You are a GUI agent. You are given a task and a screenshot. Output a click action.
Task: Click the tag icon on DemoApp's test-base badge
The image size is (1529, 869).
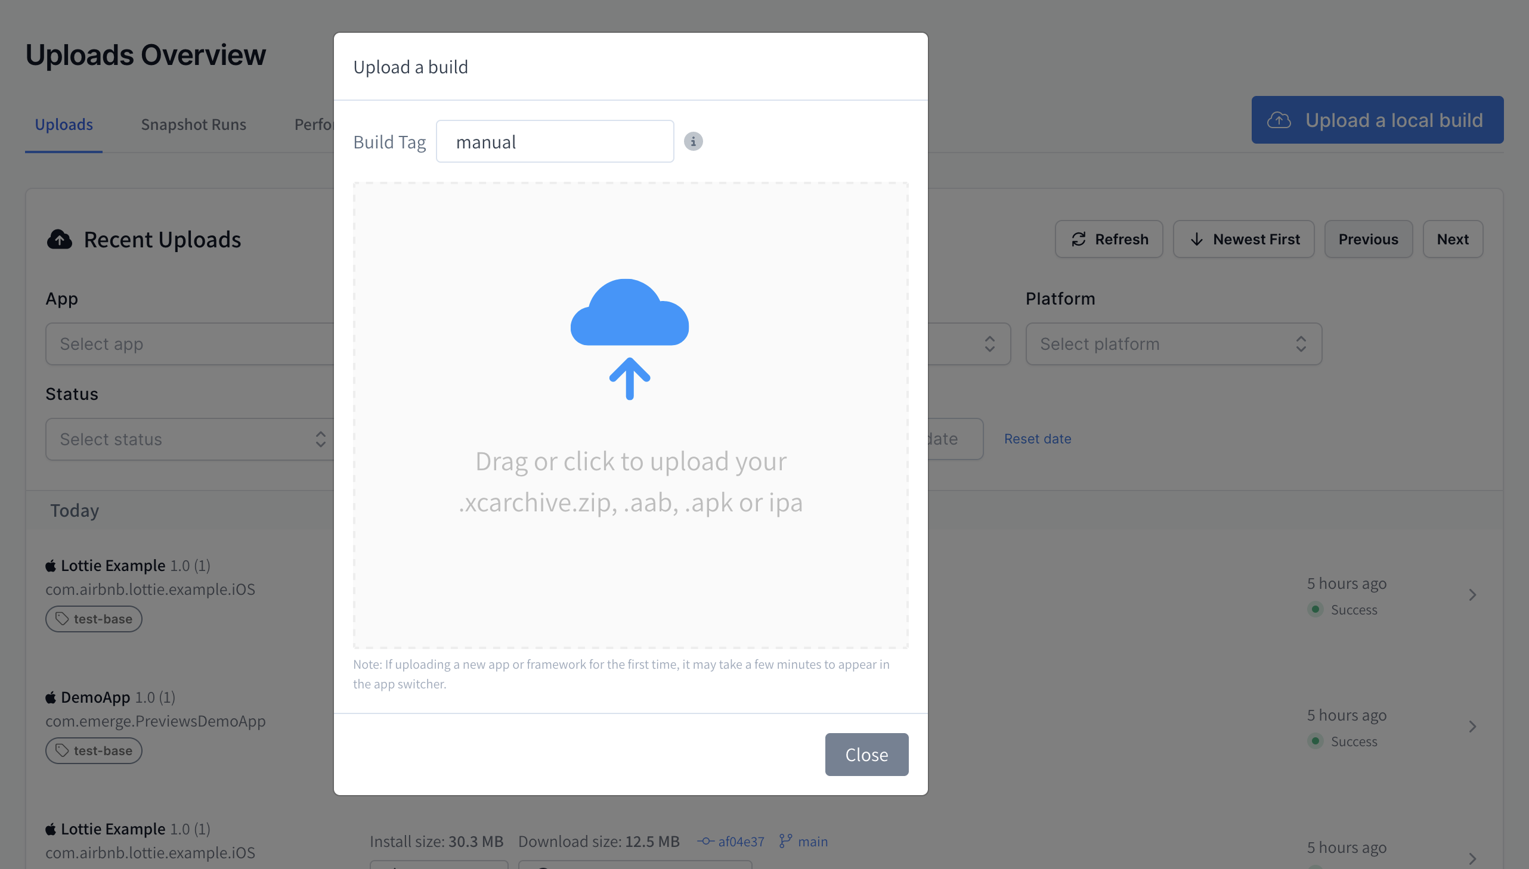coord(62,750)
